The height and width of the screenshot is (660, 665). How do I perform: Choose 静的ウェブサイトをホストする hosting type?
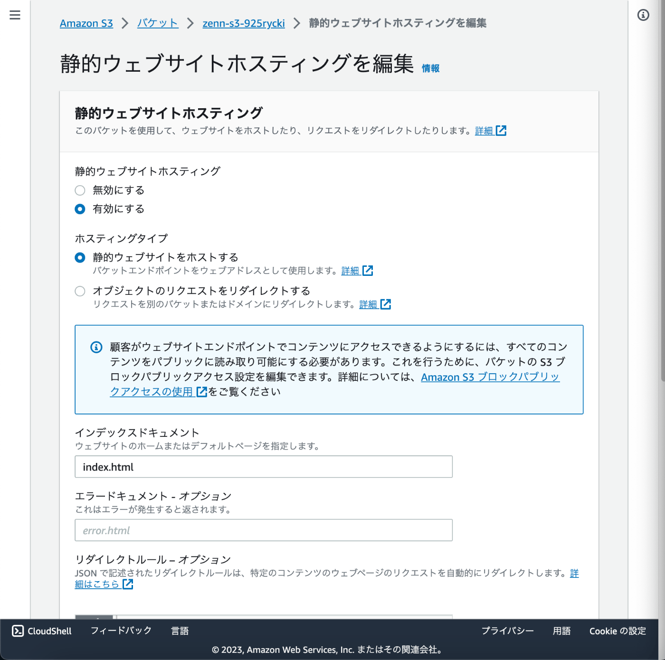pos(80,257)
